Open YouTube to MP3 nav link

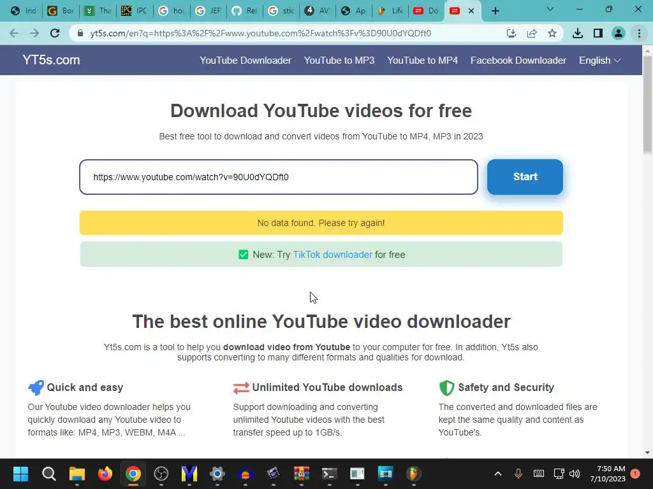click(339, 60)
